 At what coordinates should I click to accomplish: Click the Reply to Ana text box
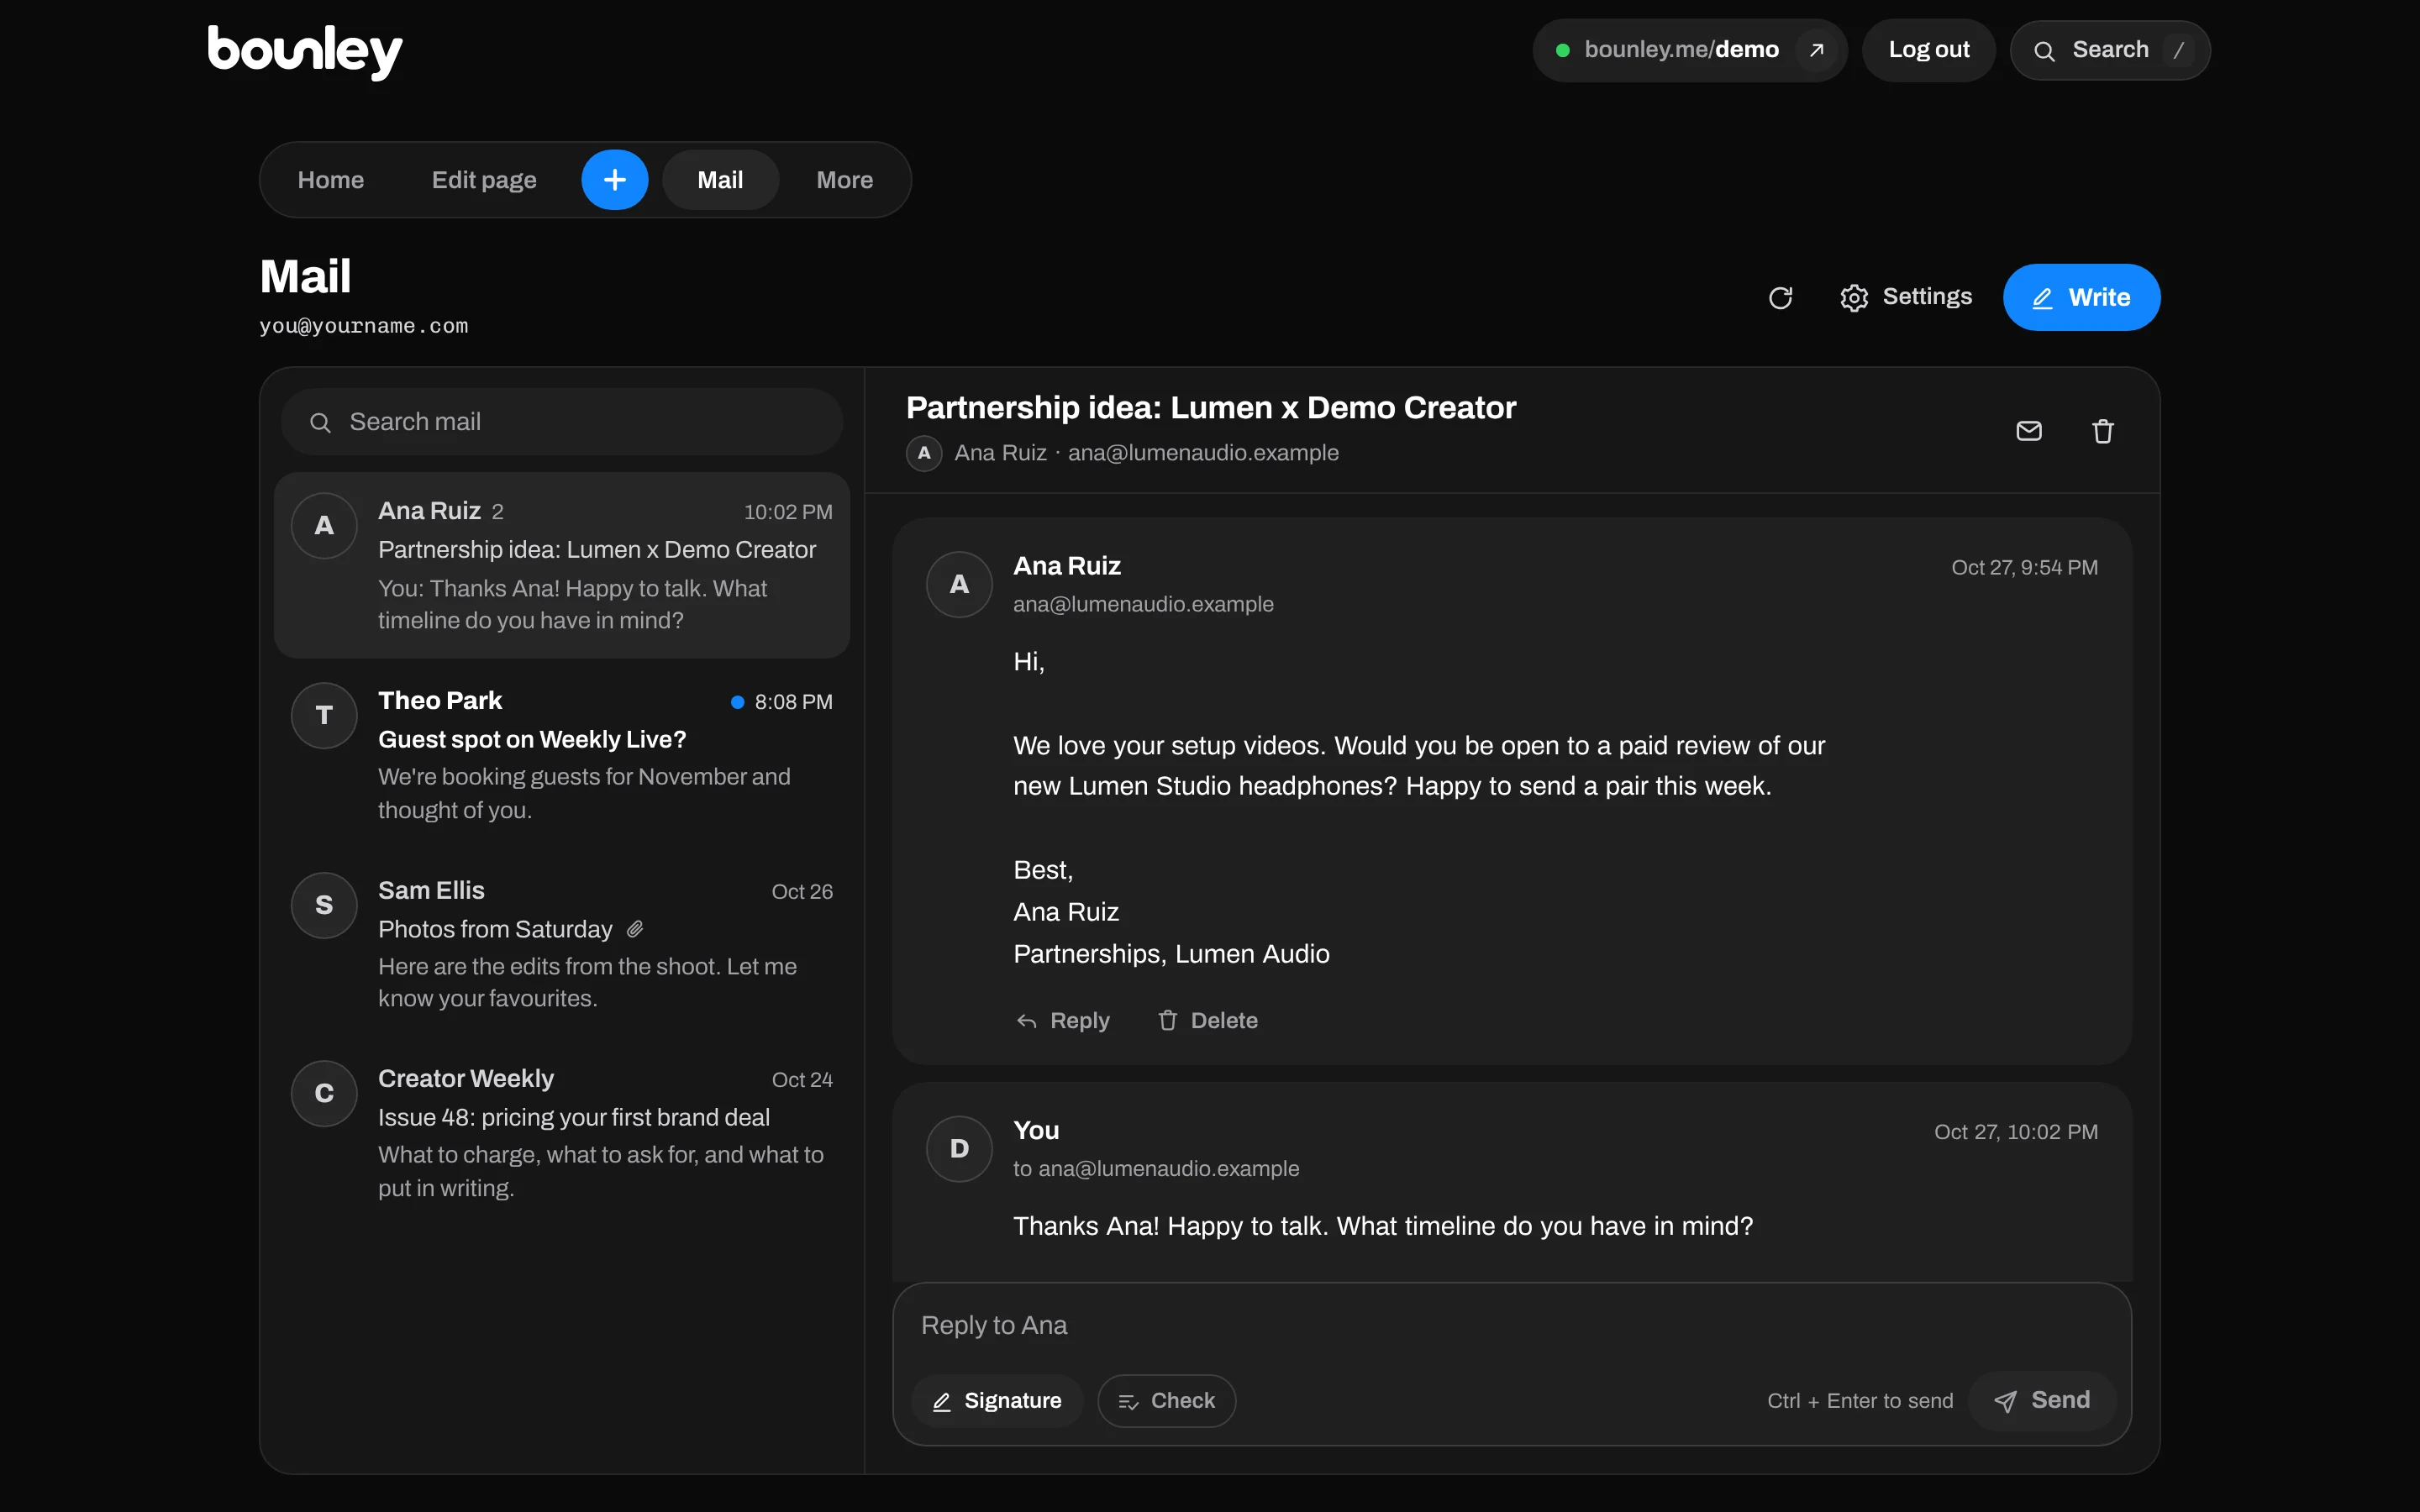click(1512, 1325)
